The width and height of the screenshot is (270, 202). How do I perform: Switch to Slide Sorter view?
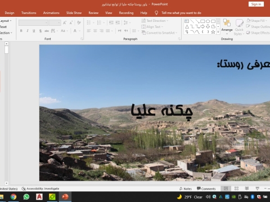point(236,189)
